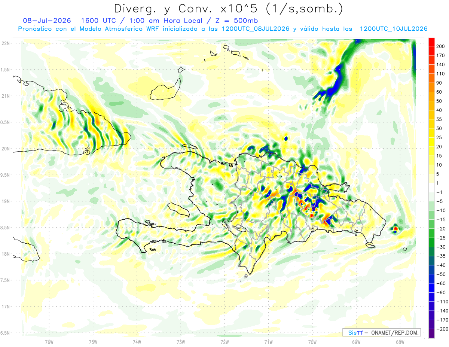Click the '75W' longitude label
This screenshot has height=347, width=449.
(93, 342)
